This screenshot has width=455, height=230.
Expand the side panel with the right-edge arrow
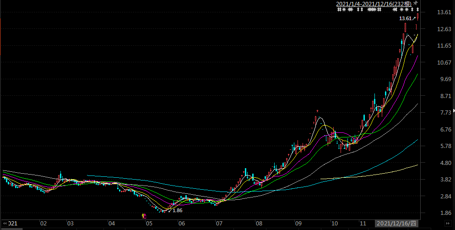coord(454,111)
